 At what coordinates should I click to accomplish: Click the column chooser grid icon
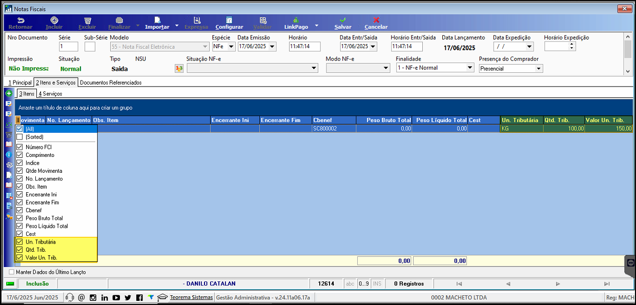click(x=18, y=120)
